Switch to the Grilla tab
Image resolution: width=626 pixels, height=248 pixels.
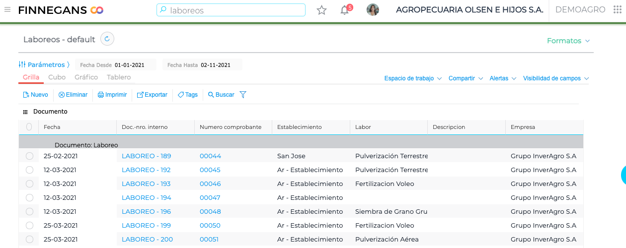pos(31,77)
